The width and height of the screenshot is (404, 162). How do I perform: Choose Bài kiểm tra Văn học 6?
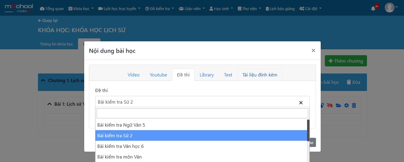(x=201, y=146)
